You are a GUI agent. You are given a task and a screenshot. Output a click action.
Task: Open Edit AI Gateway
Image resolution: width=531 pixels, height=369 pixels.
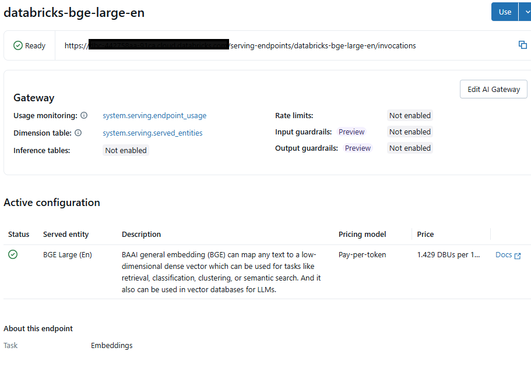pyautogui.click(x=494, y=89)
